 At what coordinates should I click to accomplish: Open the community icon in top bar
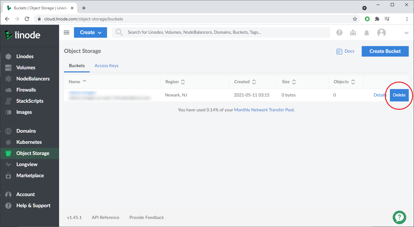[353, 32]
